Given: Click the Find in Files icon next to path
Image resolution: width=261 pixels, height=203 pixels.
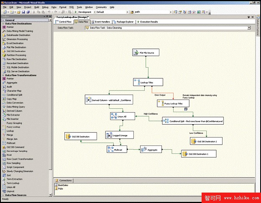Looking at the screenshot, I should [132, 12].
